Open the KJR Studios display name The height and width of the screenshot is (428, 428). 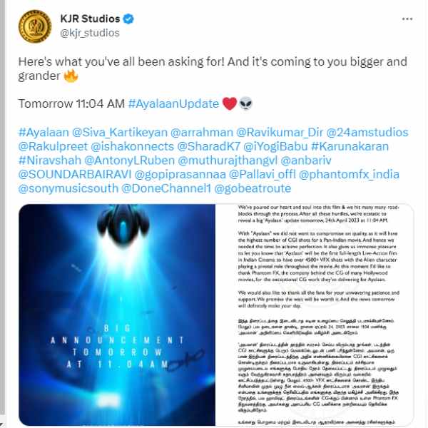coord(90,19)
